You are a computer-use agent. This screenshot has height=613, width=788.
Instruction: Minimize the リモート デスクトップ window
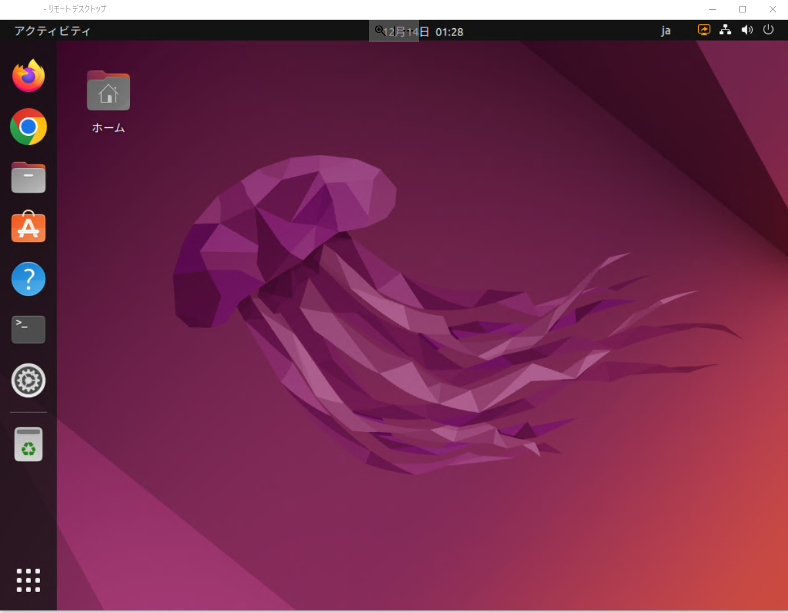tap(712, 9)
